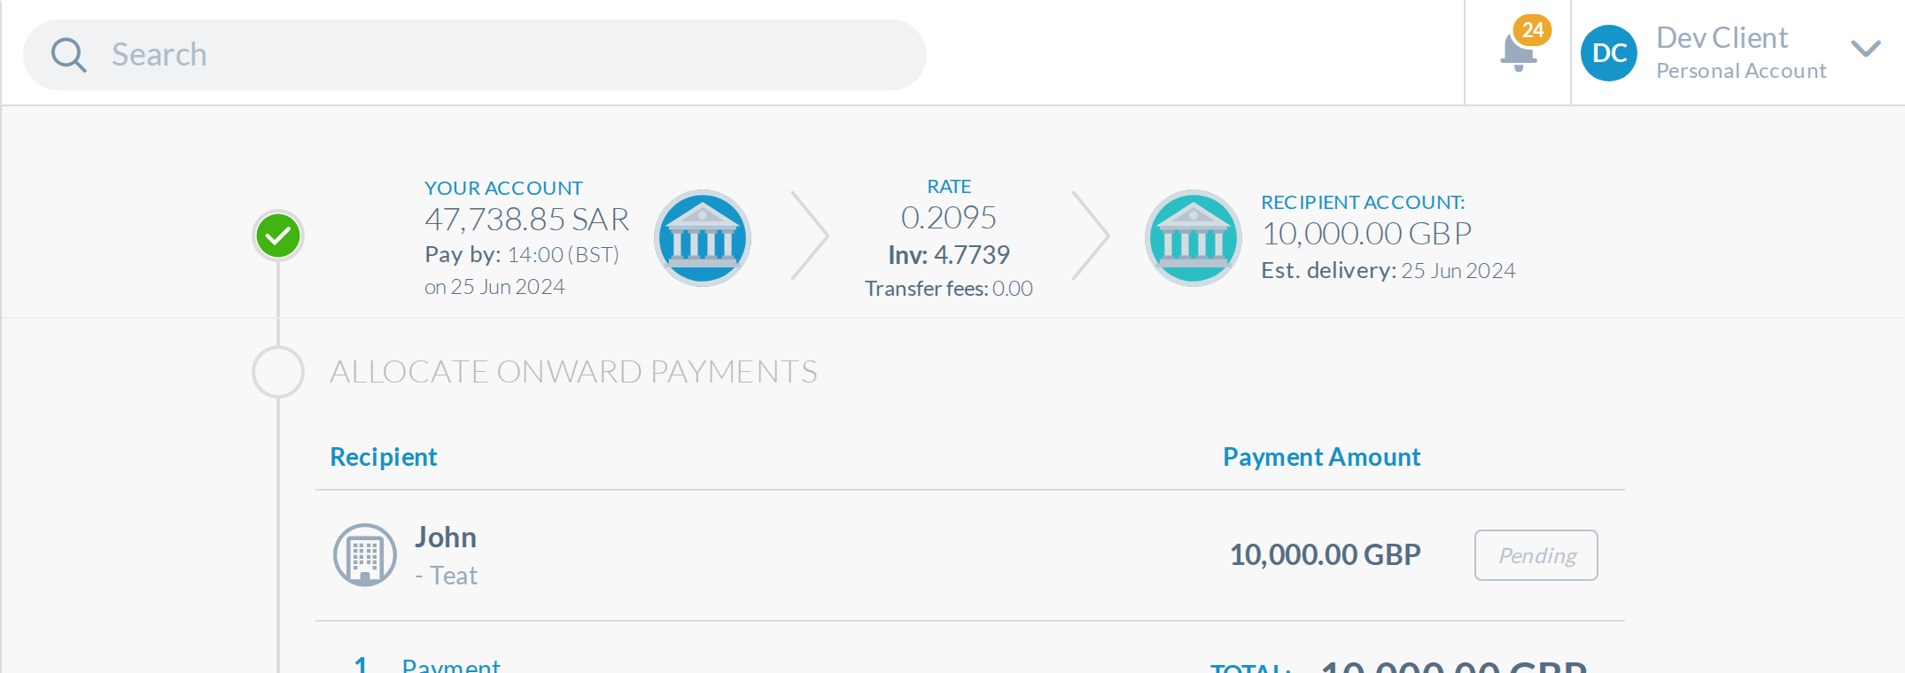The image size is (1905, 673).
Task: Click the 10,000.00 GBP payment amount
Action: (1325, 555)
